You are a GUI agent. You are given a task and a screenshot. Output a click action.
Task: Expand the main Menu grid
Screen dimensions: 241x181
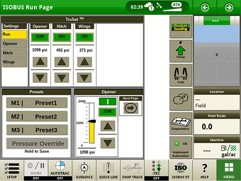(x=229, y=170)
